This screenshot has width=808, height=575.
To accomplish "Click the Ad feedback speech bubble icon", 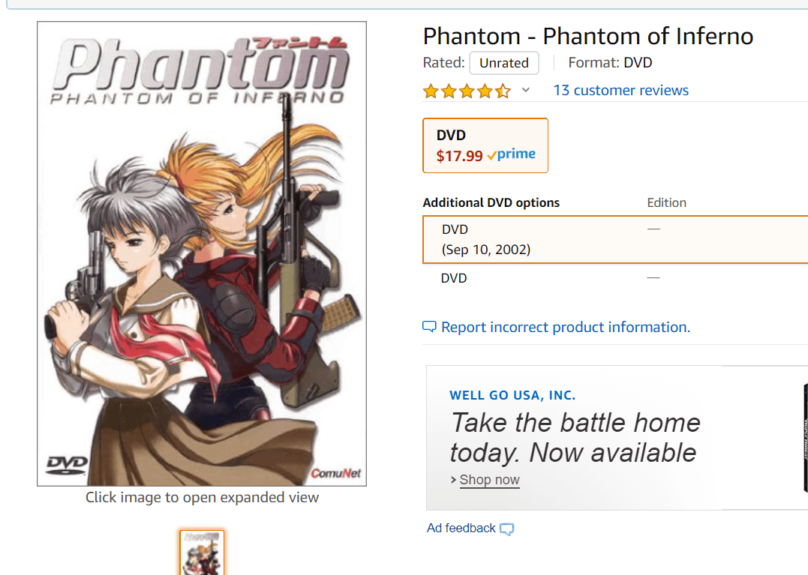I will pyautogui.click(x=507, y=529).
